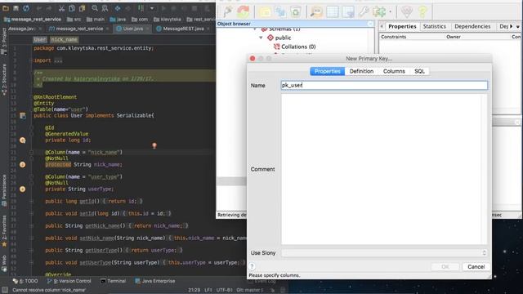
Task: Switch to Dependencies tab in pgAdmin
Action: point(472,26)
